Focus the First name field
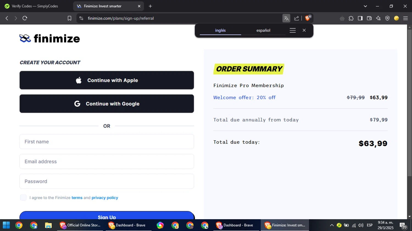The image size is (412, 231). (x=107, y=142)
